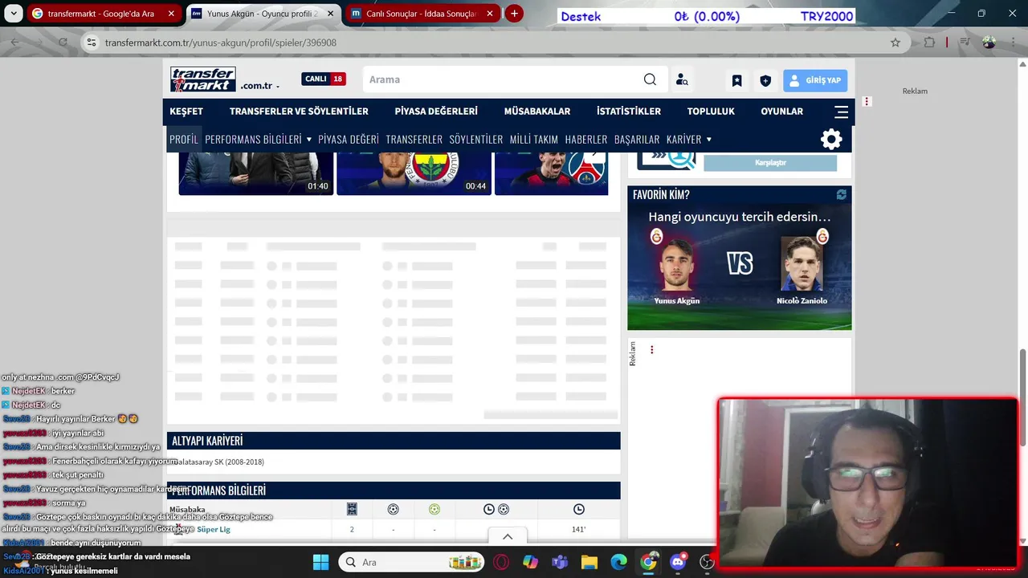Click the Windows taskbar Ara search box
This screenshot has width=1028, height=578.
[x=413, y=562]
